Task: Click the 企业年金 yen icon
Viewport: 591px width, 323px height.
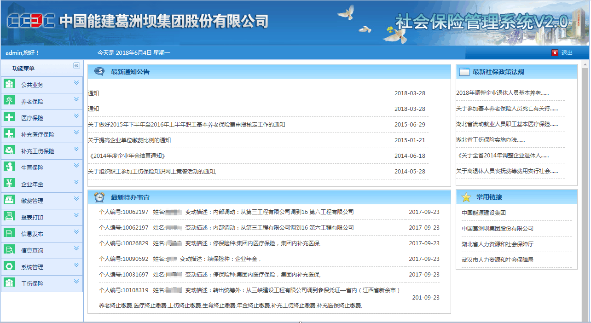Action: coord(9,183)
